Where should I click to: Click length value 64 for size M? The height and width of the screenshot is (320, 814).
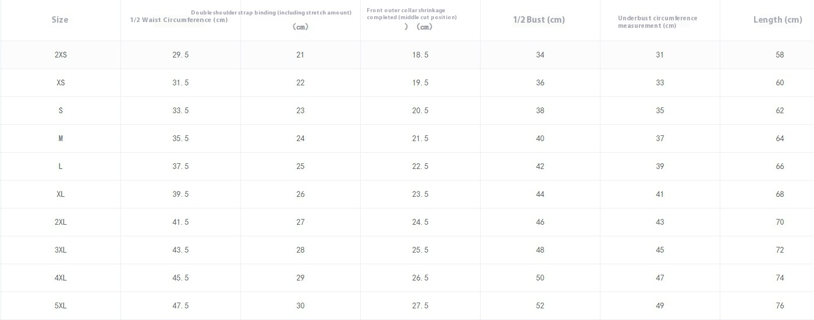click(780, 138)
